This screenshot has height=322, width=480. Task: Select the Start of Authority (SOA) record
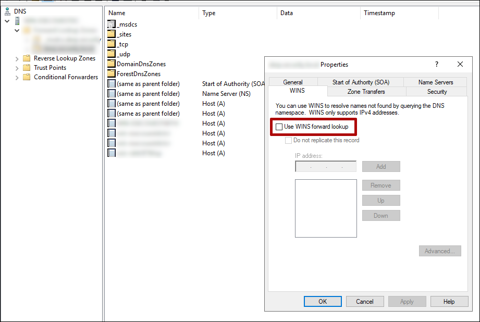149,83
